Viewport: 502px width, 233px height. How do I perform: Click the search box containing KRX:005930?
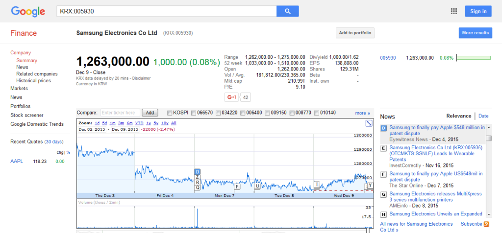167,11
